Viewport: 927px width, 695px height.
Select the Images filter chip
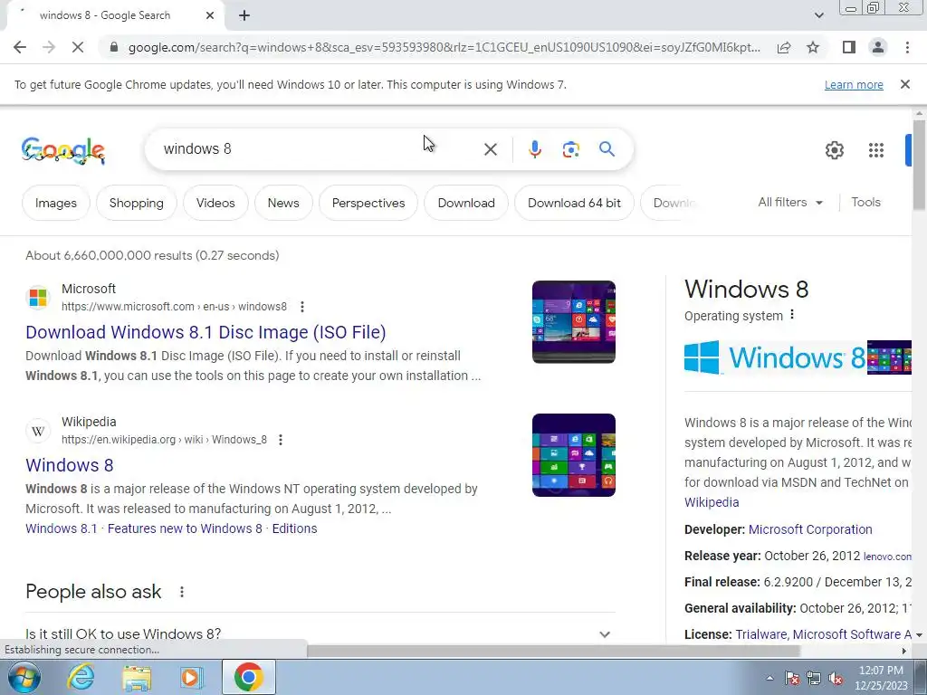click(56, 203)
